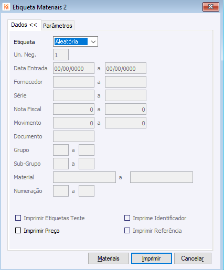The width and height of the screenshot is (224, 270).
Task: Click the second Sub-Grupo field
Action: click(x=87, y=164)
